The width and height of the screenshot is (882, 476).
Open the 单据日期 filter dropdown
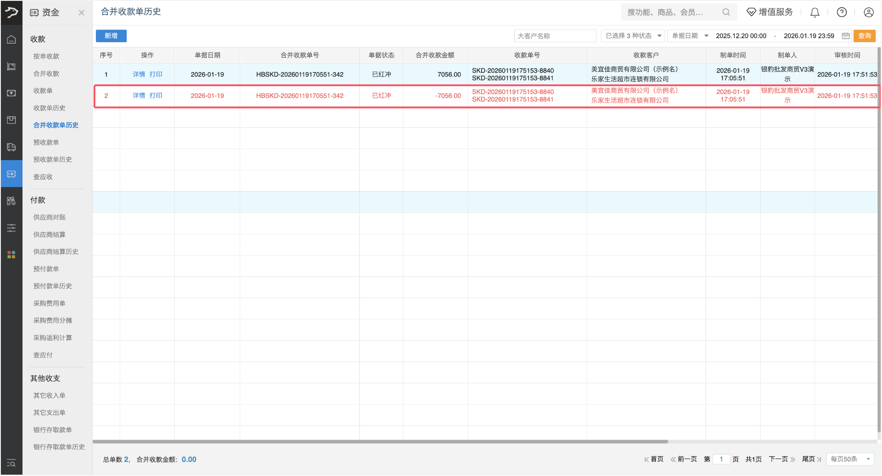tap(689, 36)
